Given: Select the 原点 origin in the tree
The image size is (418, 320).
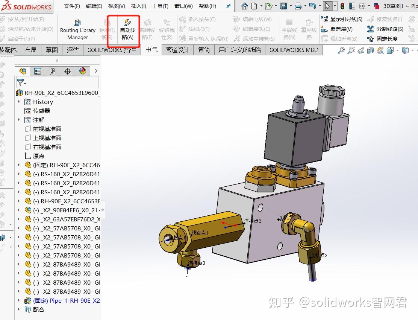Looking at the screenshot, I should (39, 156).
